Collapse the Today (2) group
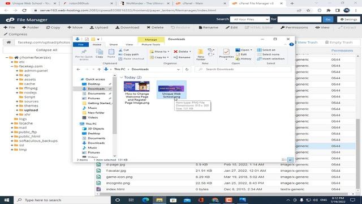362x204 pixels. (122, 78)
